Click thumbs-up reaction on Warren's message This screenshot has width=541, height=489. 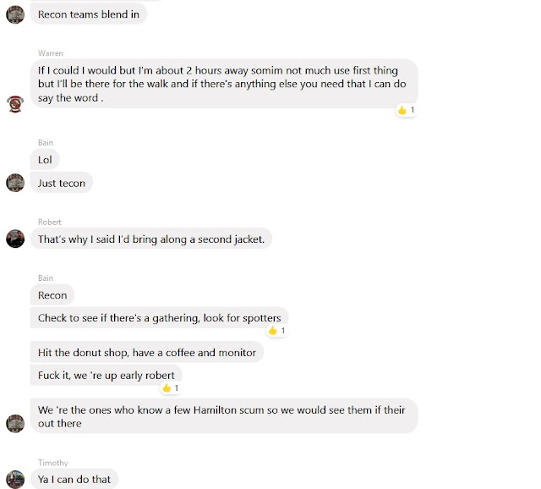[x=407, y=110]
